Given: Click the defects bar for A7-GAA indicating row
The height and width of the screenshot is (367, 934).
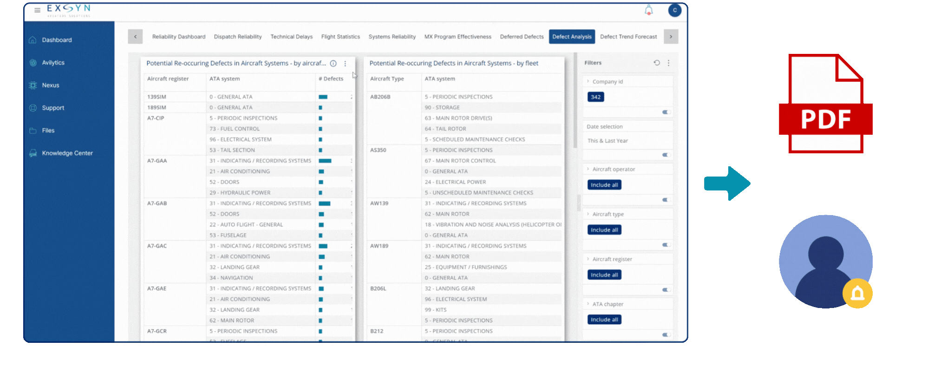Looking at the screenshot, I should click(325, 161).
